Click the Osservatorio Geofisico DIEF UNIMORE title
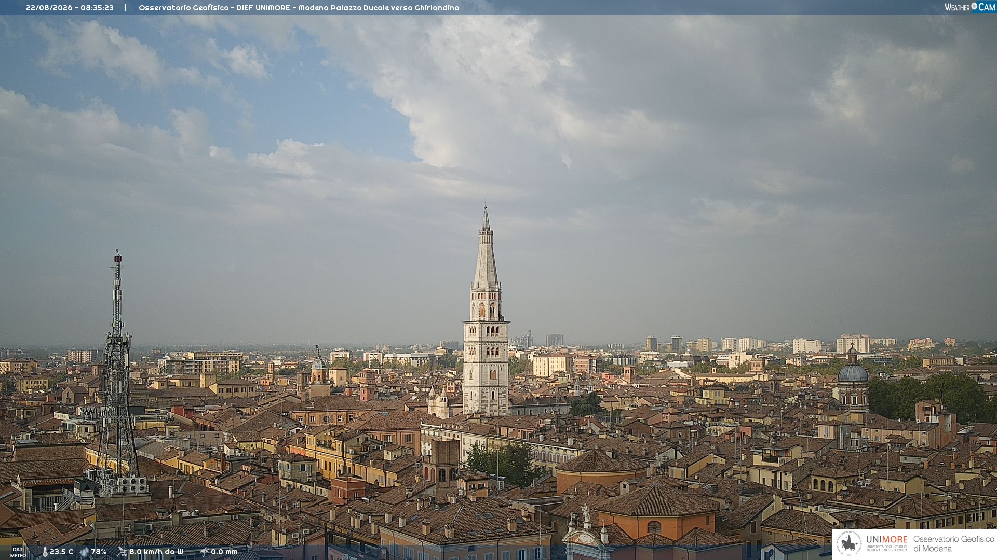This screenshot has height=560, width=997. 299,8
